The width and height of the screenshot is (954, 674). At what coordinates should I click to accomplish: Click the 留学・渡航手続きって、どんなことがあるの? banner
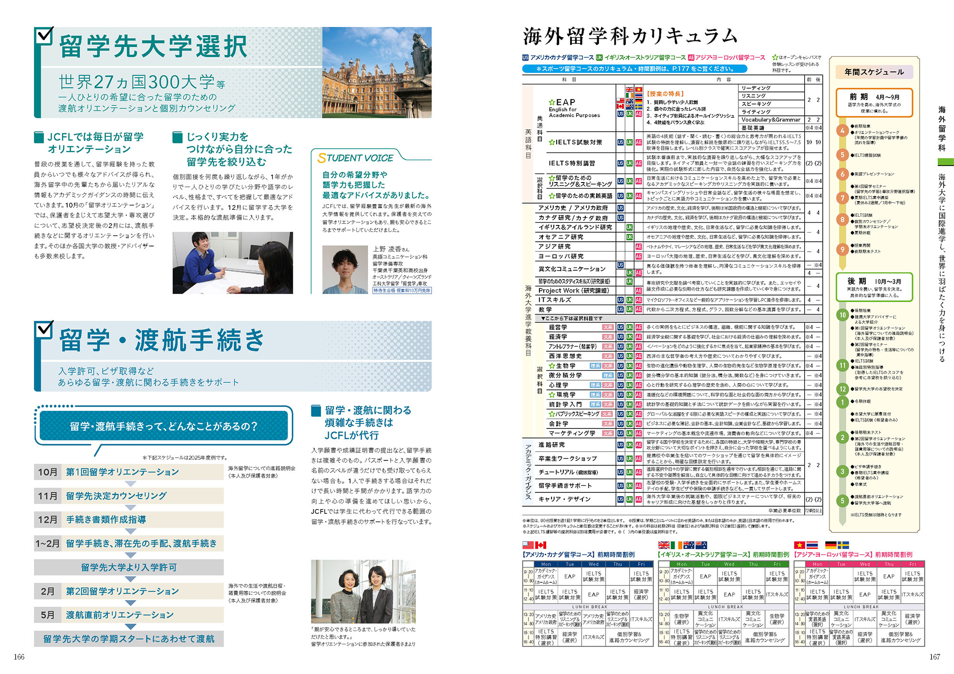pyautogui.click(x=164, y=426)
